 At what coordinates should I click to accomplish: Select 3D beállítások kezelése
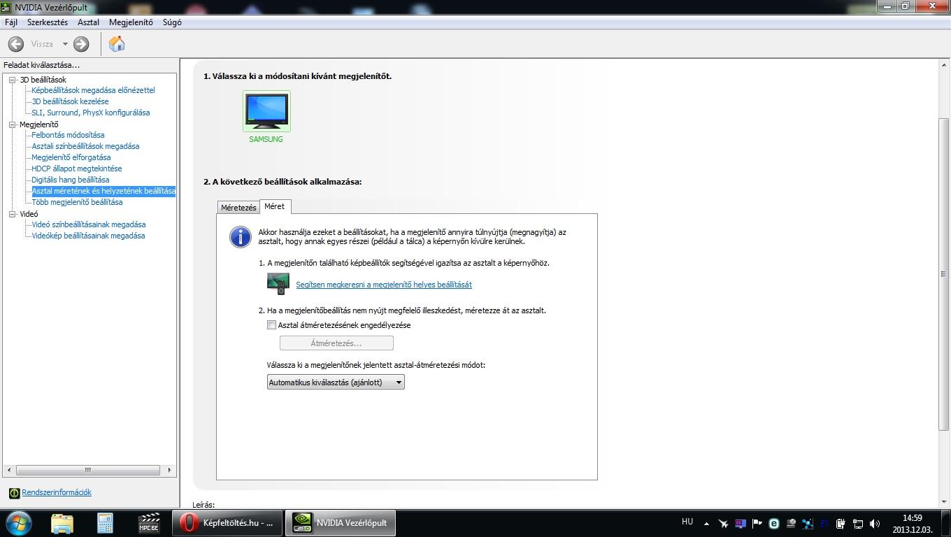pyautogui.click(x=70, y=101)
